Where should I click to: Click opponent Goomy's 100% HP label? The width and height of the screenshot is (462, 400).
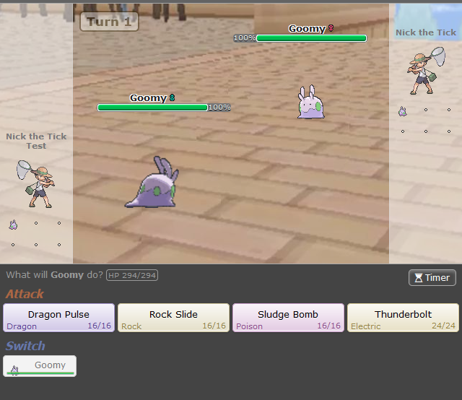245,38
